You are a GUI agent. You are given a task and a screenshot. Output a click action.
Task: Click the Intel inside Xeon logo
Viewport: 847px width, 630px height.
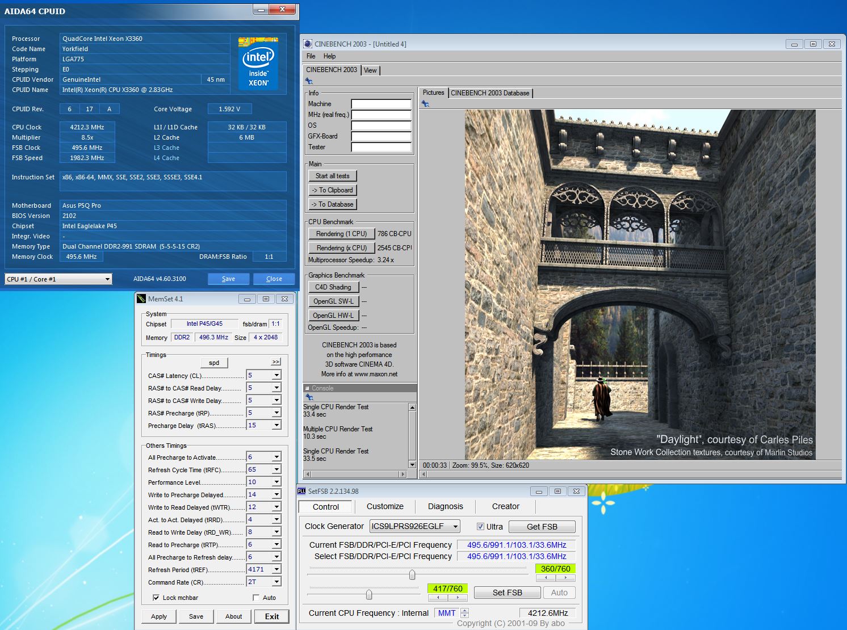point(258,62)
